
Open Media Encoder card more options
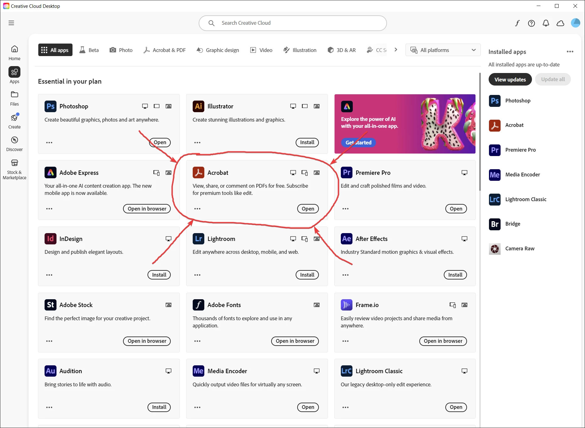click(197, 407)
